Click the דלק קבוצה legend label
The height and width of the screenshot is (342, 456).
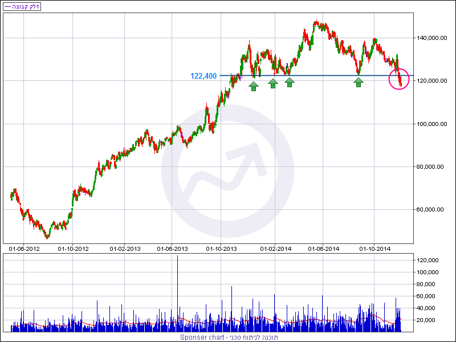tap(22, 6)
